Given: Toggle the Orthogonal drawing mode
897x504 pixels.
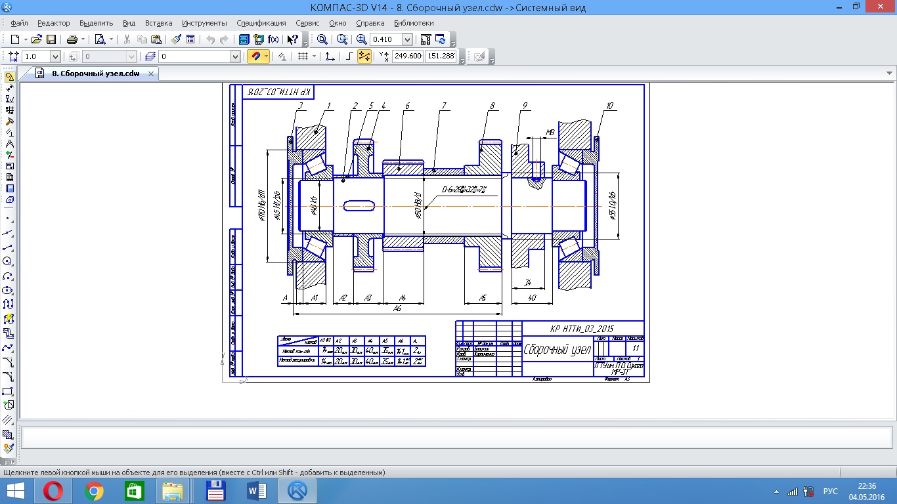Looking at the screenshot, I should point(349,57).
